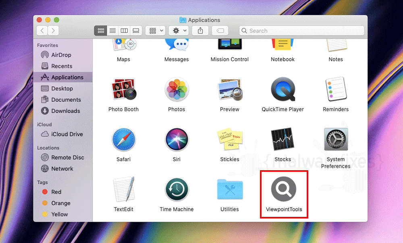Filter by the Red tag
The width and height of the screenshot is (403, 243).
63,192
